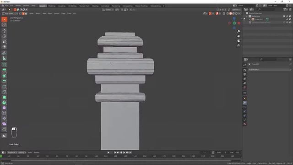This screenshot has height=165, width=293.
Task: Open the Edit Mode dropdown
Action: point(10,13)
